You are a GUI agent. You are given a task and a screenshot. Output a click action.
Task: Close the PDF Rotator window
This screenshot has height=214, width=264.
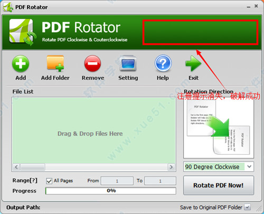[x=256, y=6]
